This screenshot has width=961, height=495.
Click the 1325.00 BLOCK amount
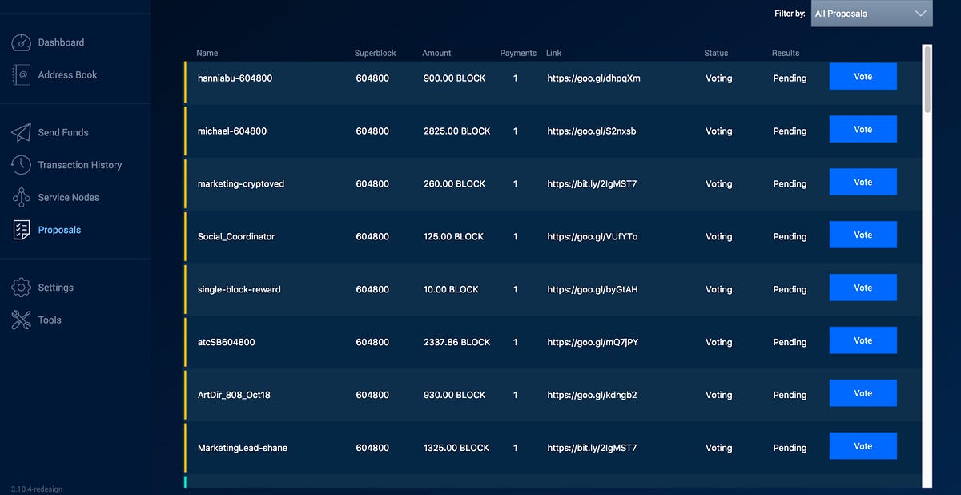[456, 449]
